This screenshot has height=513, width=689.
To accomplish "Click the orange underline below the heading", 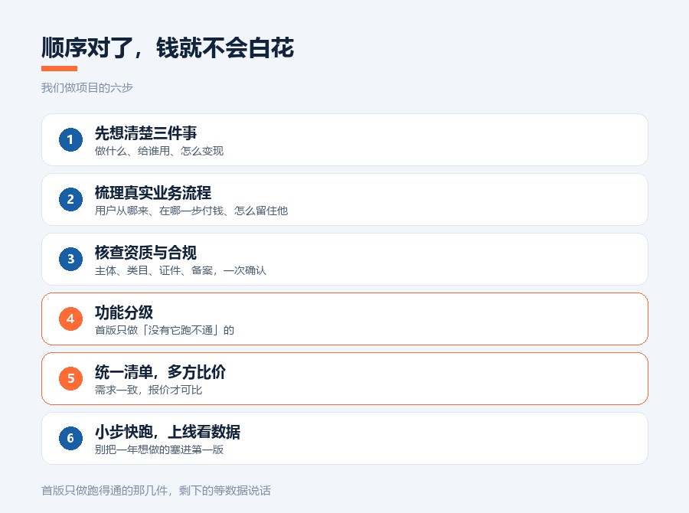I will point(59,69).
